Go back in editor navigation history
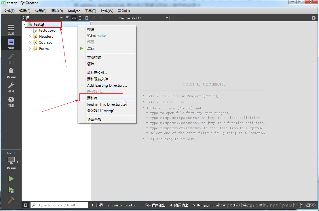319x211 pixels. 94,18
